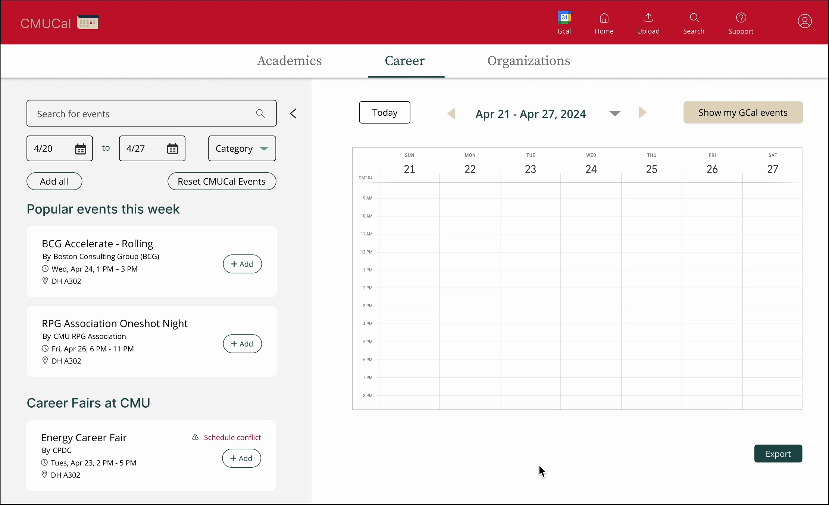829x505 pixels.
Task: Select Tuesday 23 column header
Action: tap(531, 164)
